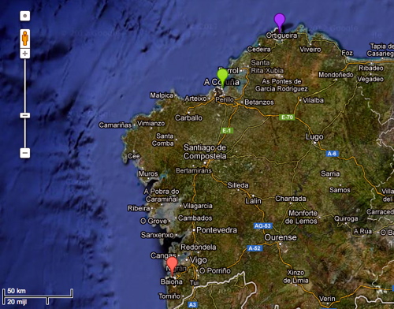The width and height of the screenshot is (394, 309).
Task: Click the Santiago de Compostela label
Action: (205, 152)
